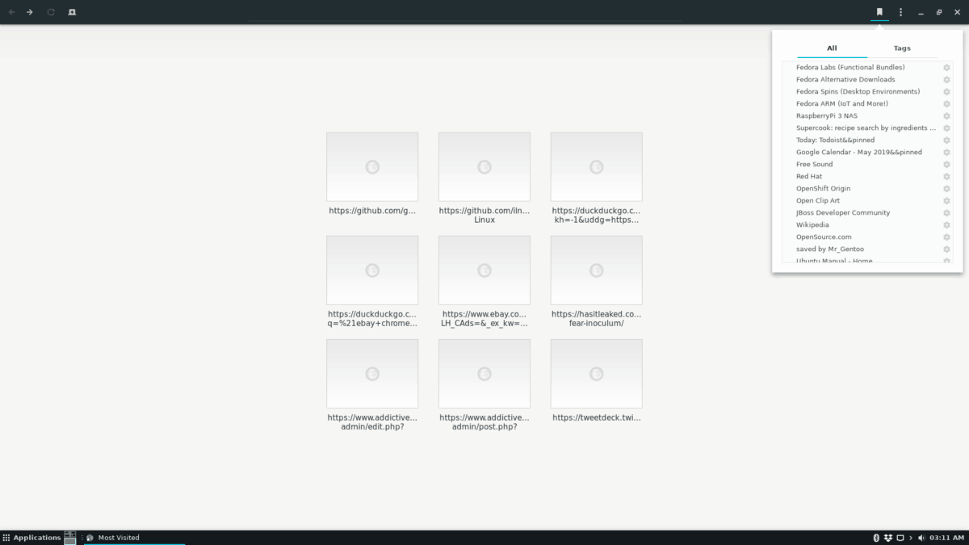Click the workspace switcher in taskbar

(70, 538)
